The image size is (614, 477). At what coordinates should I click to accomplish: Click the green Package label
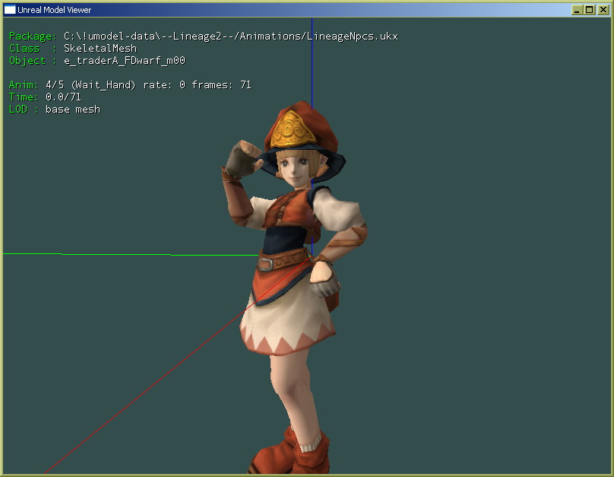pos(33,37)
